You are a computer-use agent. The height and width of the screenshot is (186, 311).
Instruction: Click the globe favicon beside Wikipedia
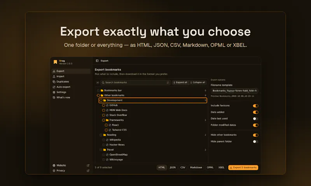pos(107,140)
